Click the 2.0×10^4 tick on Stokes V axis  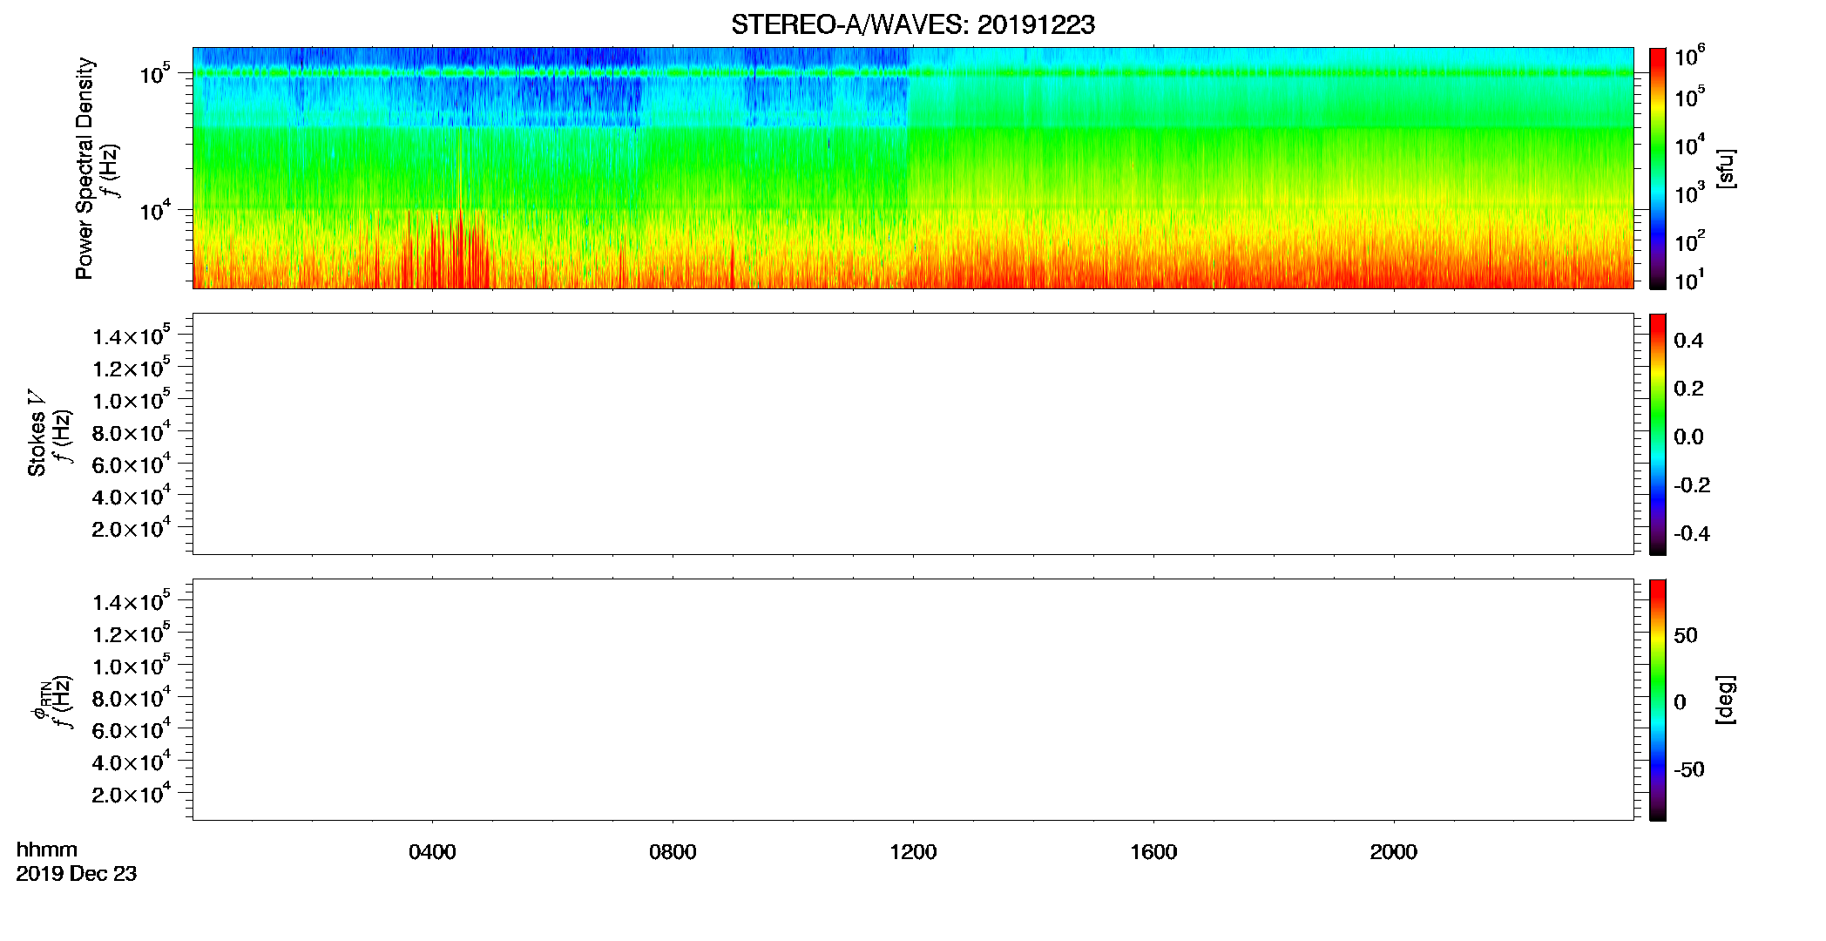132,527
